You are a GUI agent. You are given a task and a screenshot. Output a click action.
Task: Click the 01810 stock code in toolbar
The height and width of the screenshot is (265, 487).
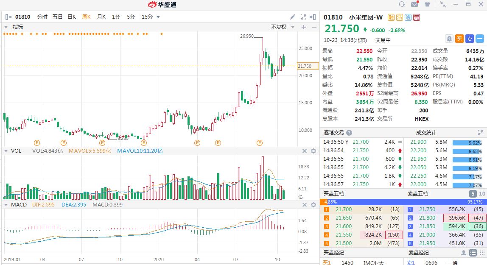tap(22, 17)
